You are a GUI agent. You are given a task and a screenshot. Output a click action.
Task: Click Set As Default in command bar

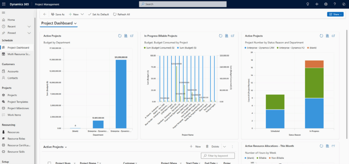[98, 14]
